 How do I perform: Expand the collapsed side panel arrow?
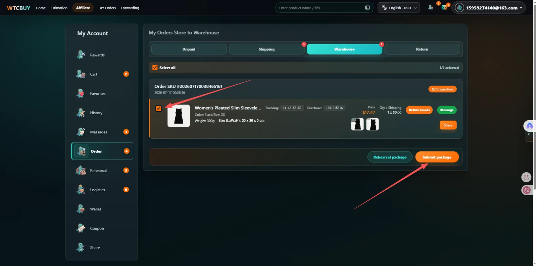tap(529, 134)
